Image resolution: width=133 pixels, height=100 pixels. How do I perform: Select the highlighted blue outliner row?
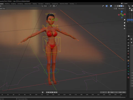point(130,20)
